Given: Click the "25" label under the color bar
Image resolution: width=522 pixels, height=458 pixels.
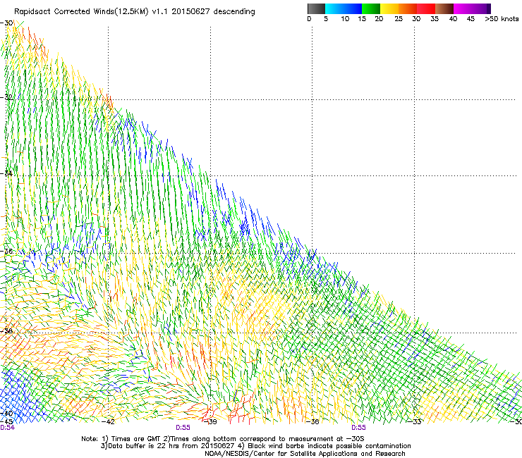Looking at the screenshot, I should [399, 19].
